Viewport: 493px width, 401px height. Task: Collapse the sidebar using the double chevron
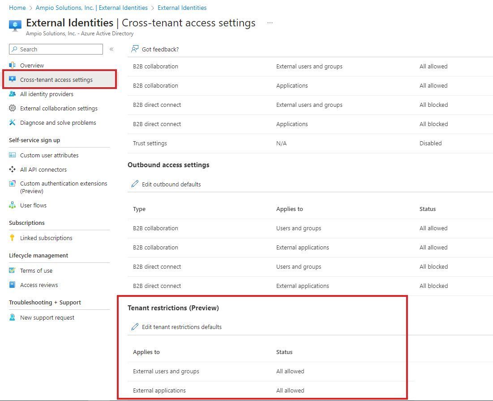pyautogui.click(x=111, y=50)
